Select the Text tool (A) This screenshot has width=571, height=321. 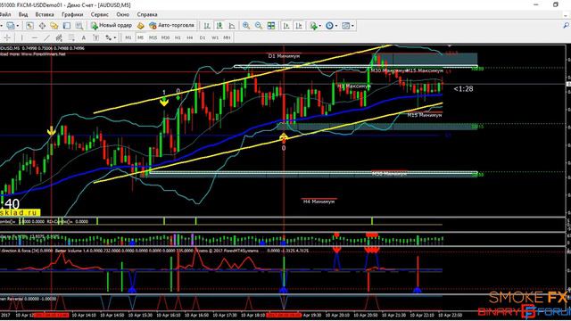(83, 37)
